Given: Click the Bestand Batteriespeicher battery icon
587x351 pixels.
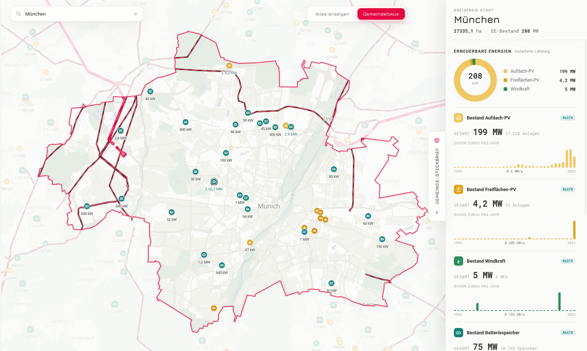Looking at the screenshot, I should click(x=458, y=333).
